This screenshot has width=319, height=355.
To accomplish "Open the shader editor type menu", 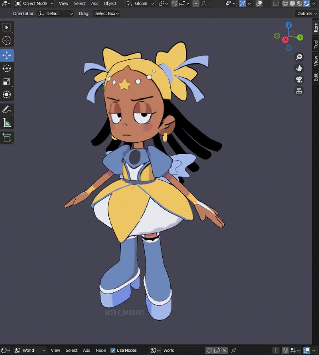I will 6,350.
